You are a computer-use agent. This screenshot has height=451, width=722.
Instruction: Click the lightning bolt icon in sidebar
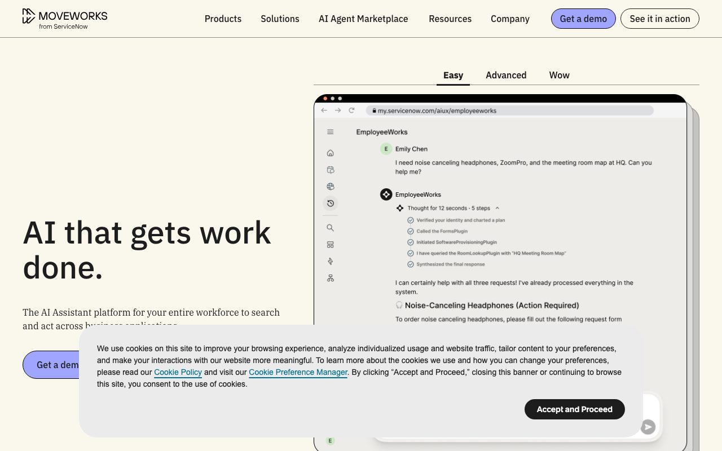[x=331, y=261]
